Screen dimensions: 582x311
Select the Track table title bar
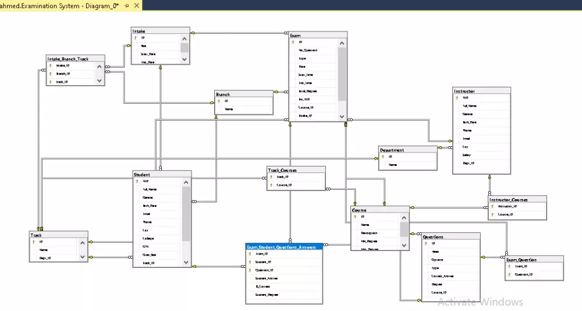pos(59,235)
